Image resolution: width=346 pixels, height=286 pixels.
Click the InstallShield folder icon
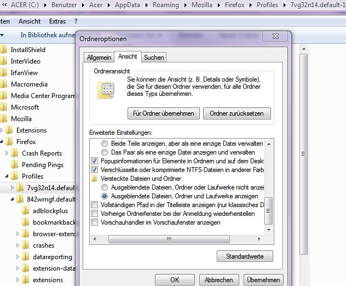pos(3,50)
